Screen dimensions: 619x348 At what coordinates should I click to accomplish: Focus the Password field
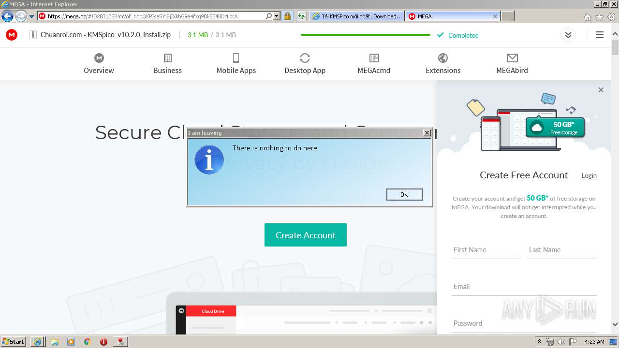click(524, 323)
